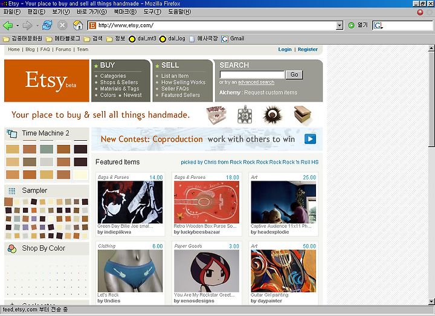Click the Alchemy request custom items link
Image resolution: width=435 pixels, height=316 pixels.
258,92
